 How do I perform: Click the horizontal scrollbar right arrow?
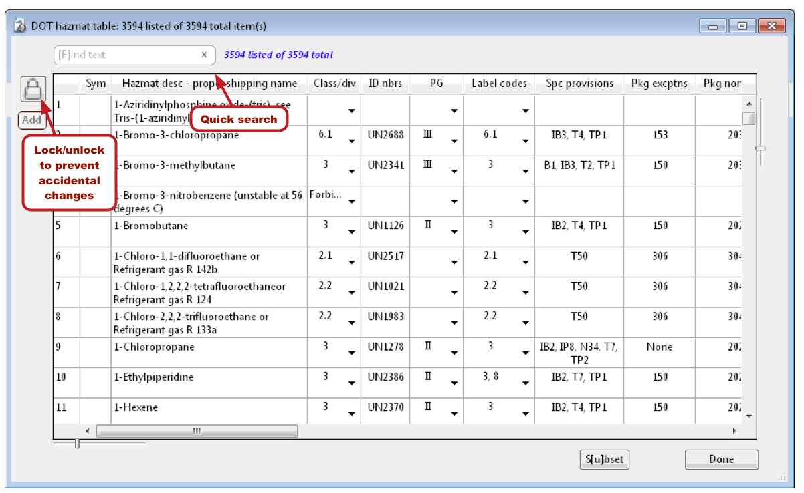click(x=734, y=432)
